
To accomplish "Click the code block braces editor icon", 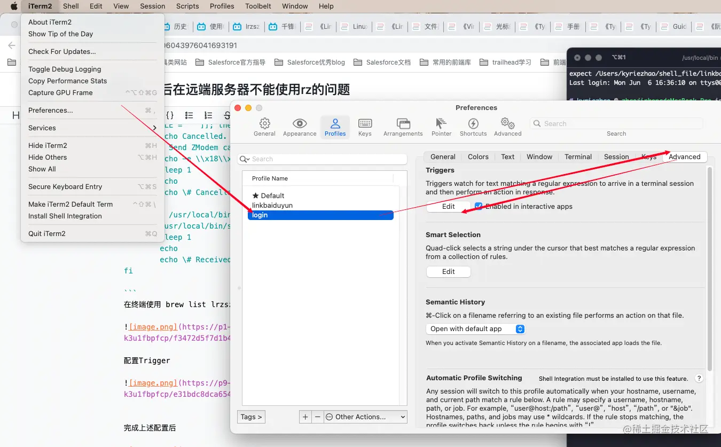I will click(170, 115).
